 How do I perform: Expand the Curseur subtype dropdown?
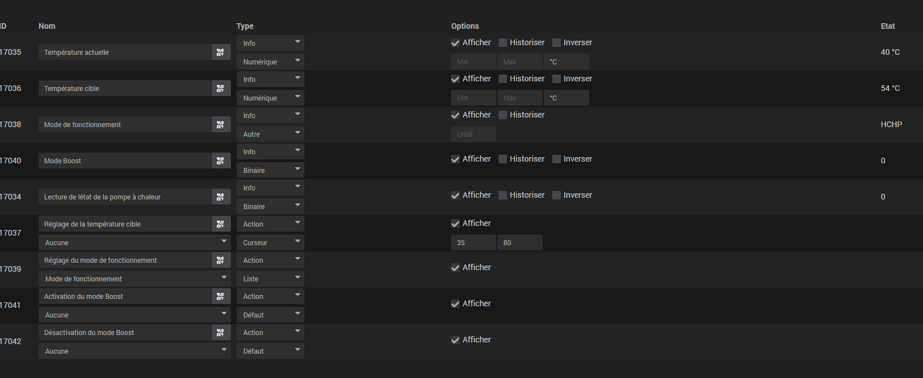tap(270, 242)
